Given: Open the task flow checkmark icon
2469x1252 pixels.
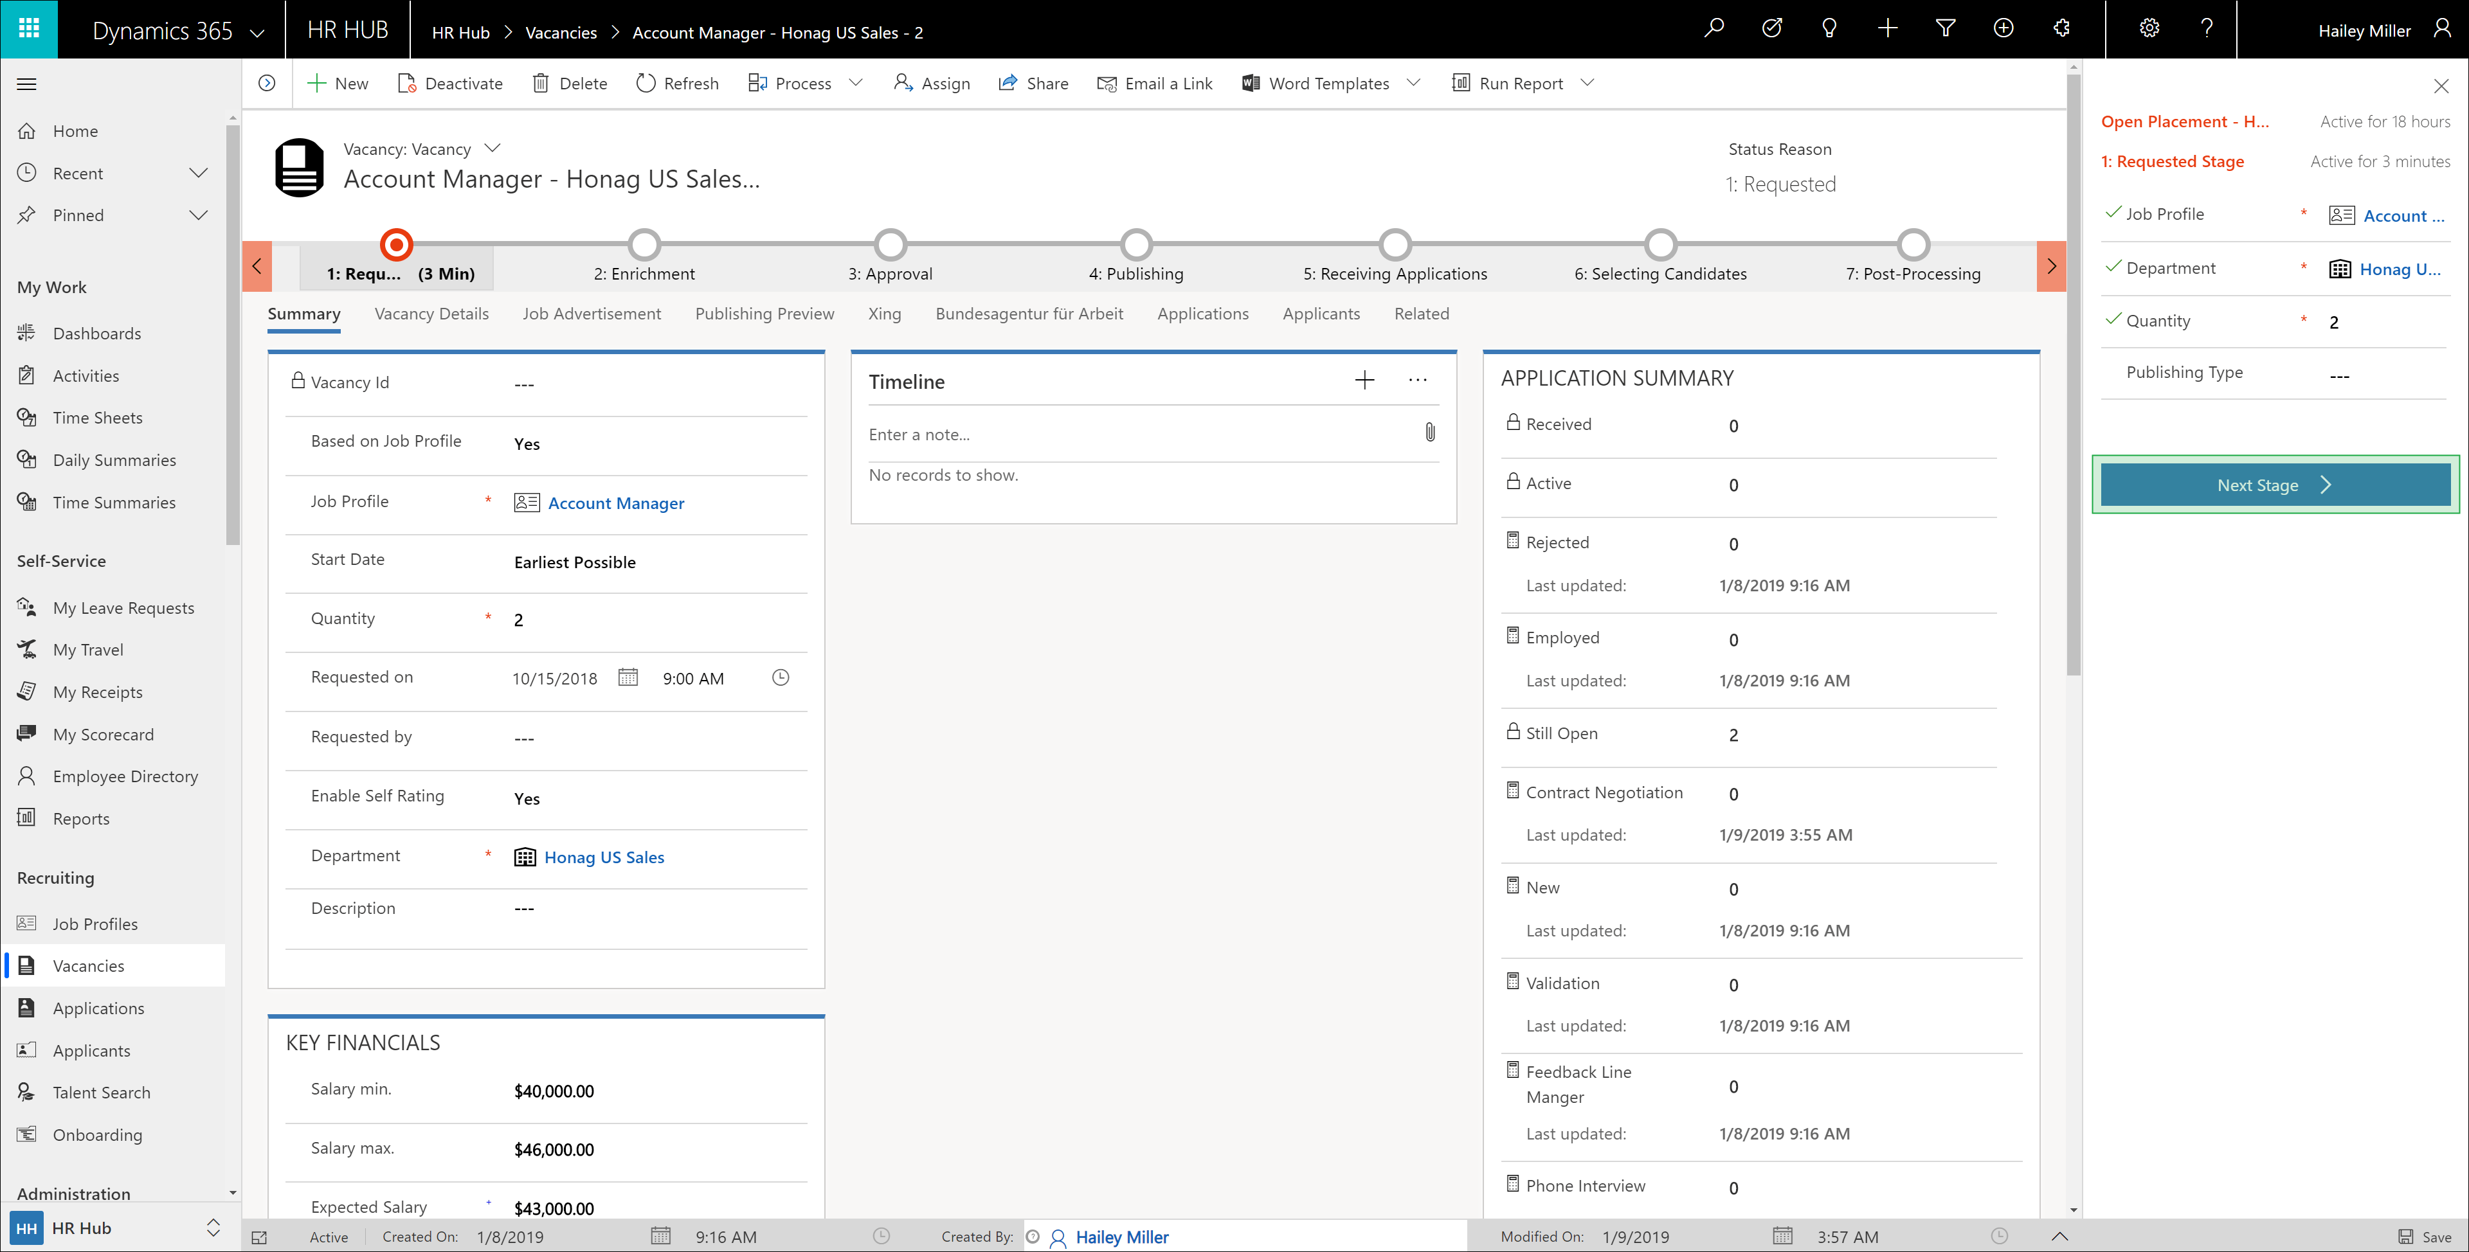Looking at the screenshot, I should (1771, 29).
